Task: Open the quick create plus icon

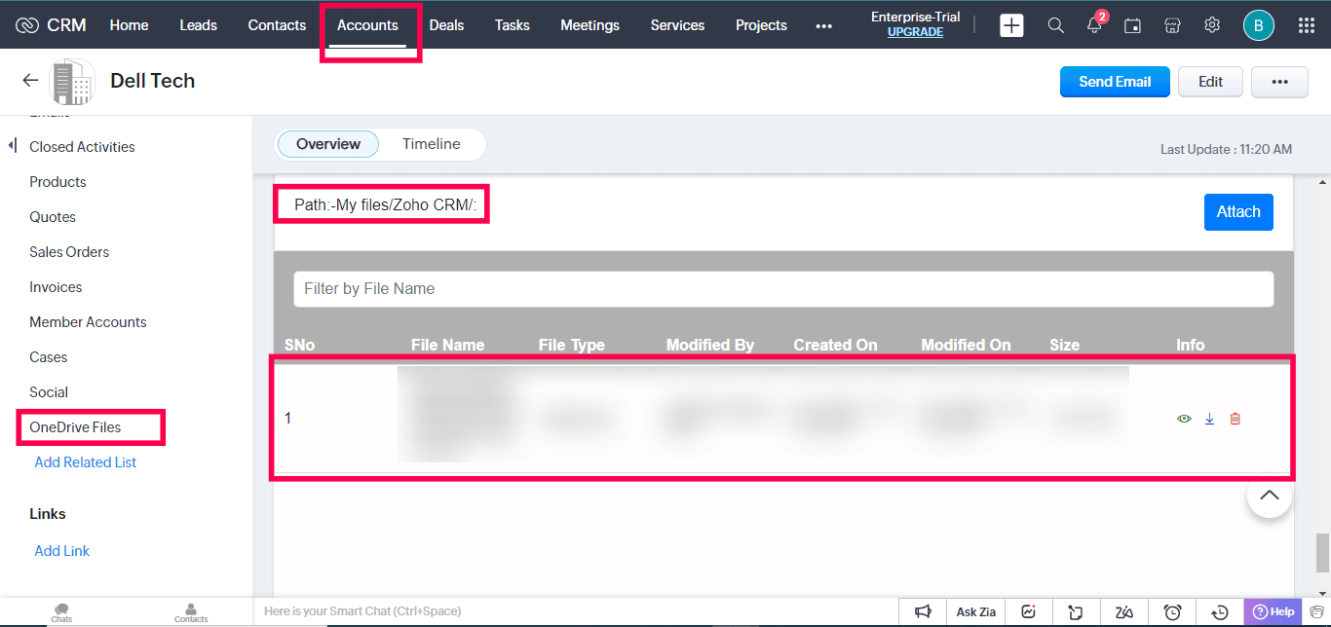Action: coord(1012,25)
